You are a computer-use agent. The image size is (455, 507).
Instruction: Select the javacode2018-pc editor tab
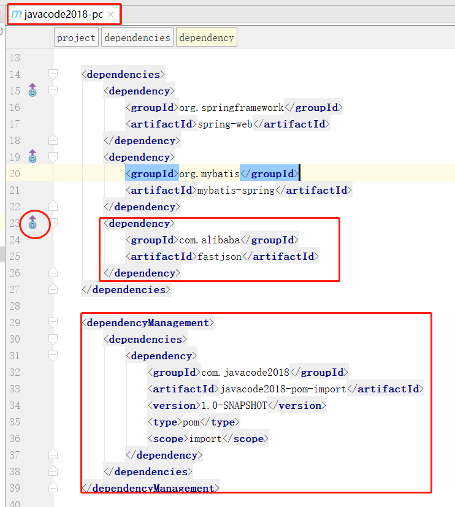[x=63, y=14]
